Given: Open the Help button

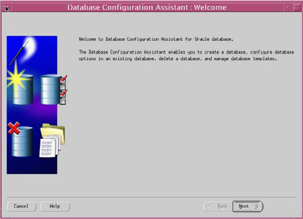Looking at the screenshot, I should 55,206.
